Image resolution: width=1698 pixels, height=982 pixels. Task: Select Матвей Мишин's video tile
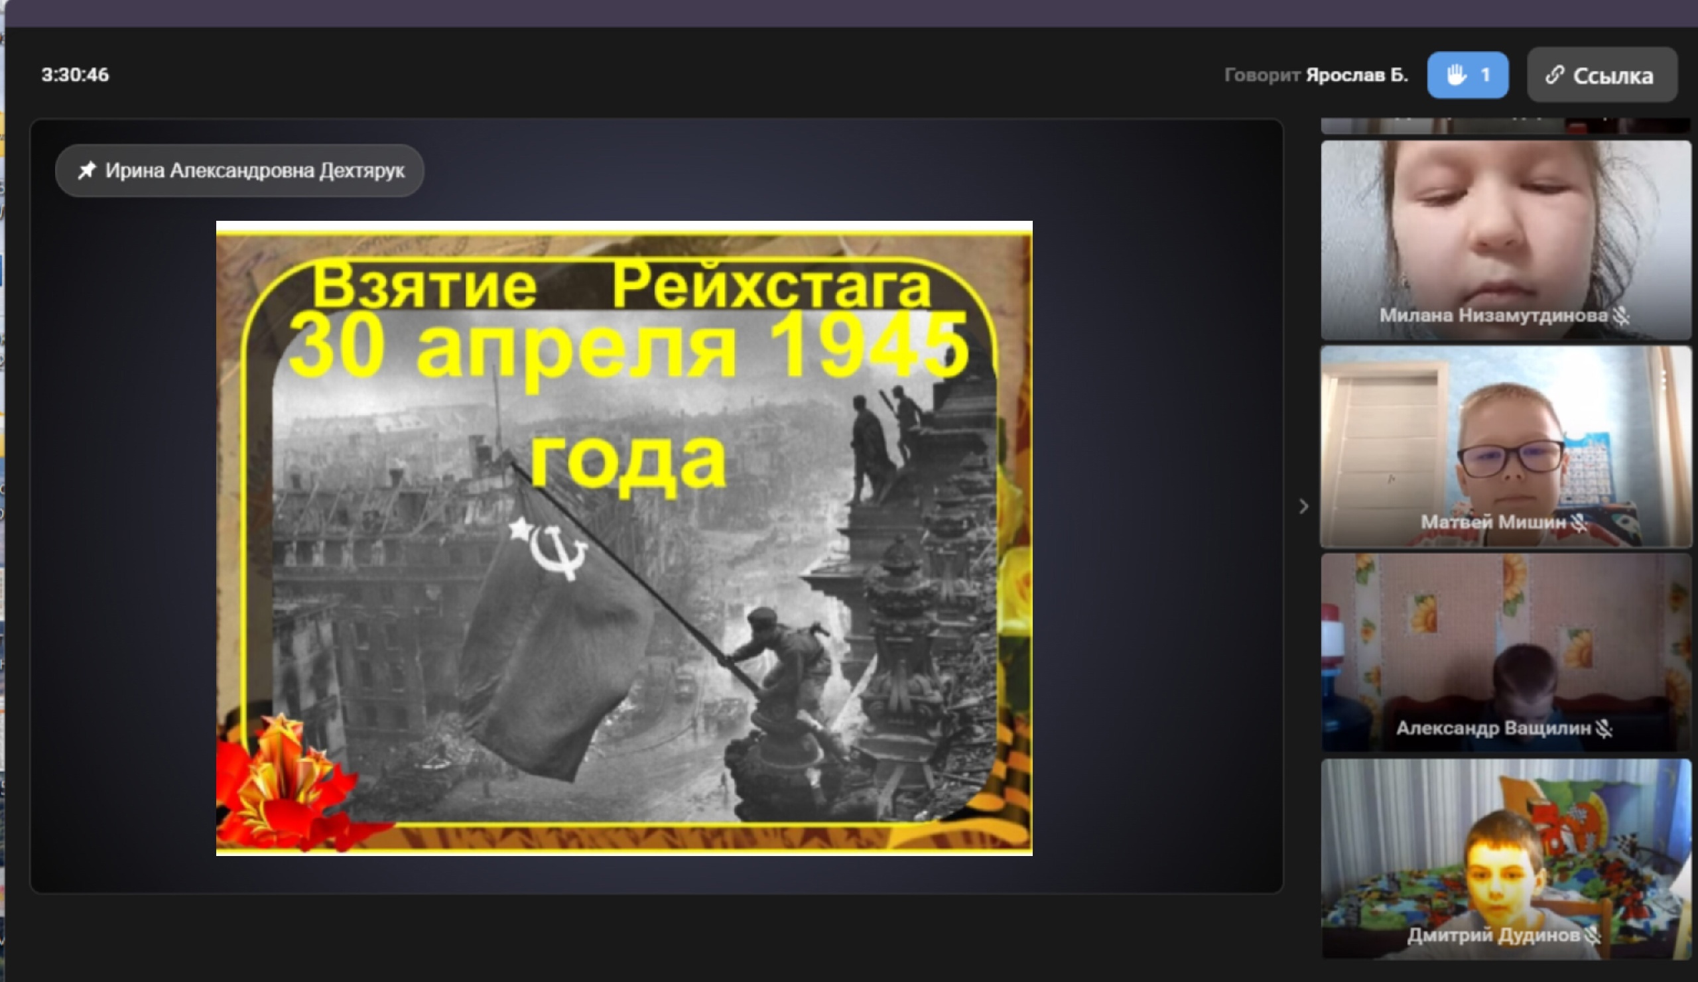pos(1506,446)
